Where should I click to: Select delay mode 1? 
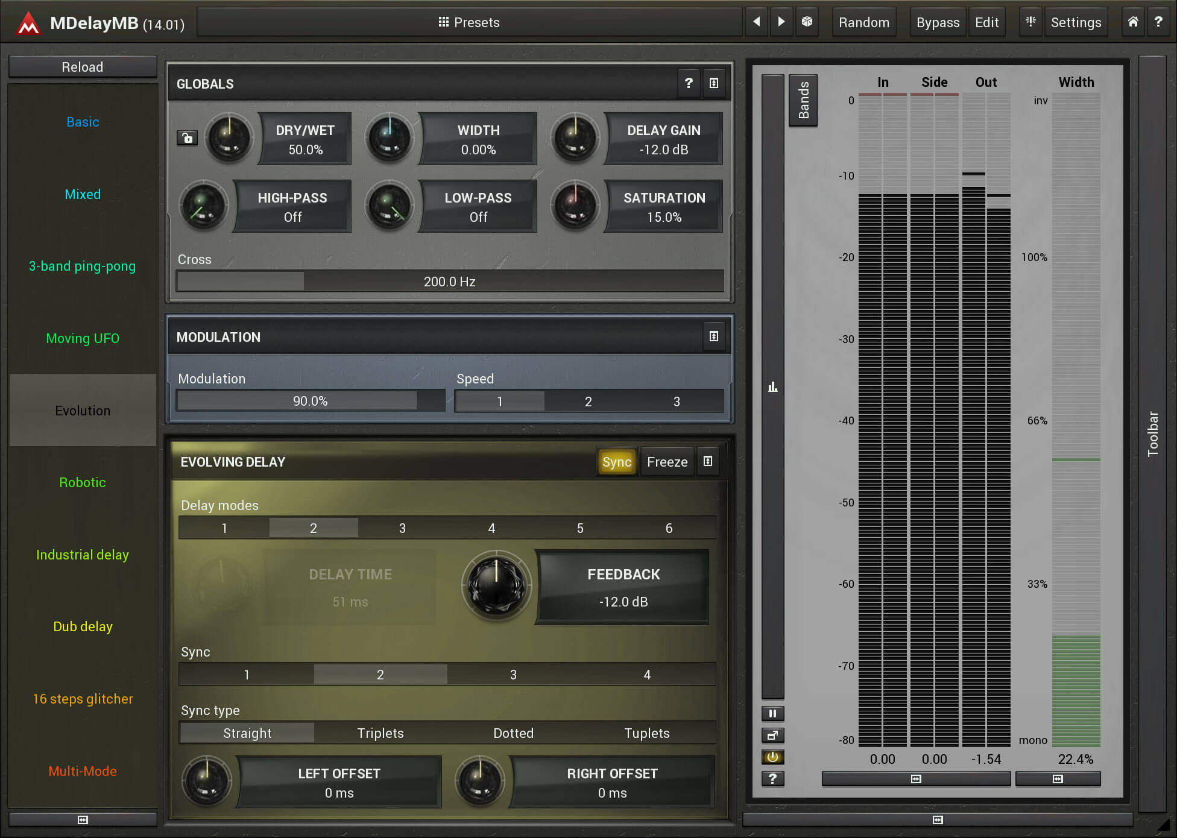(x=224, y=528)
